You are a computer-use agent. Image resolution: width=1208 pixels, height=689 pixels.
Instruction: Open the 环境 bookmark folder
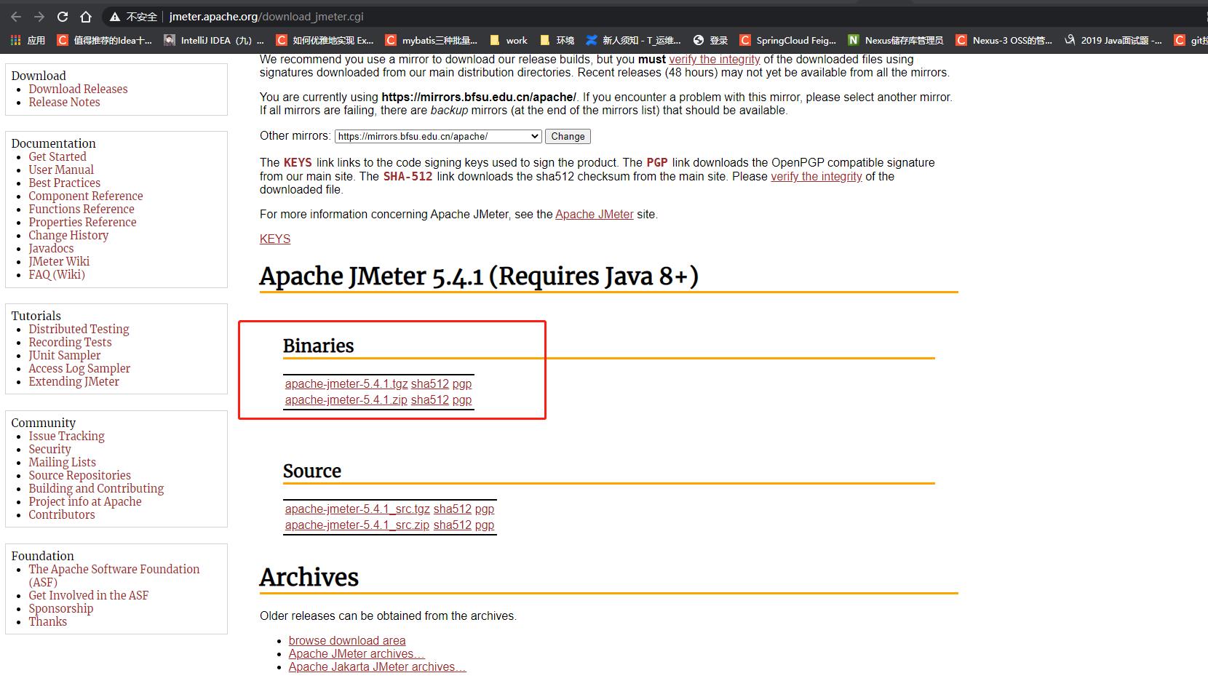pos(557,40)
